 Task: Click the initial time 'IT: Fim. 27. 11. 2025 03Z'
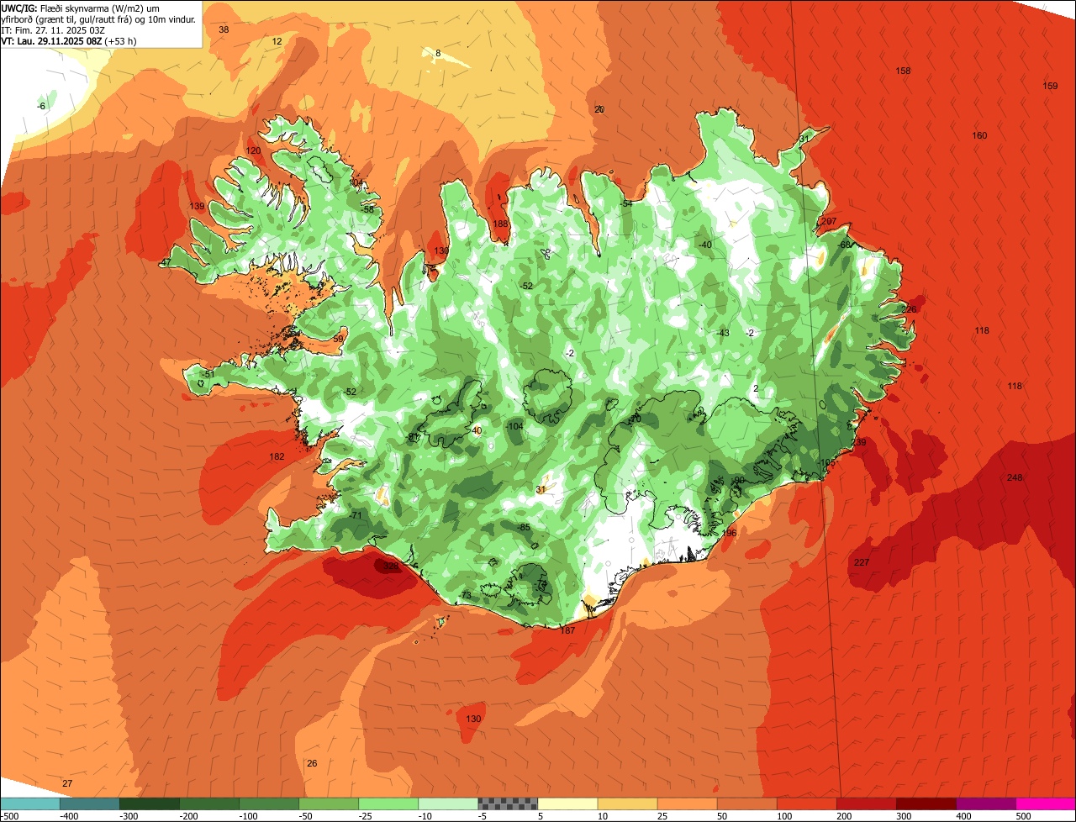coord(53,29)
